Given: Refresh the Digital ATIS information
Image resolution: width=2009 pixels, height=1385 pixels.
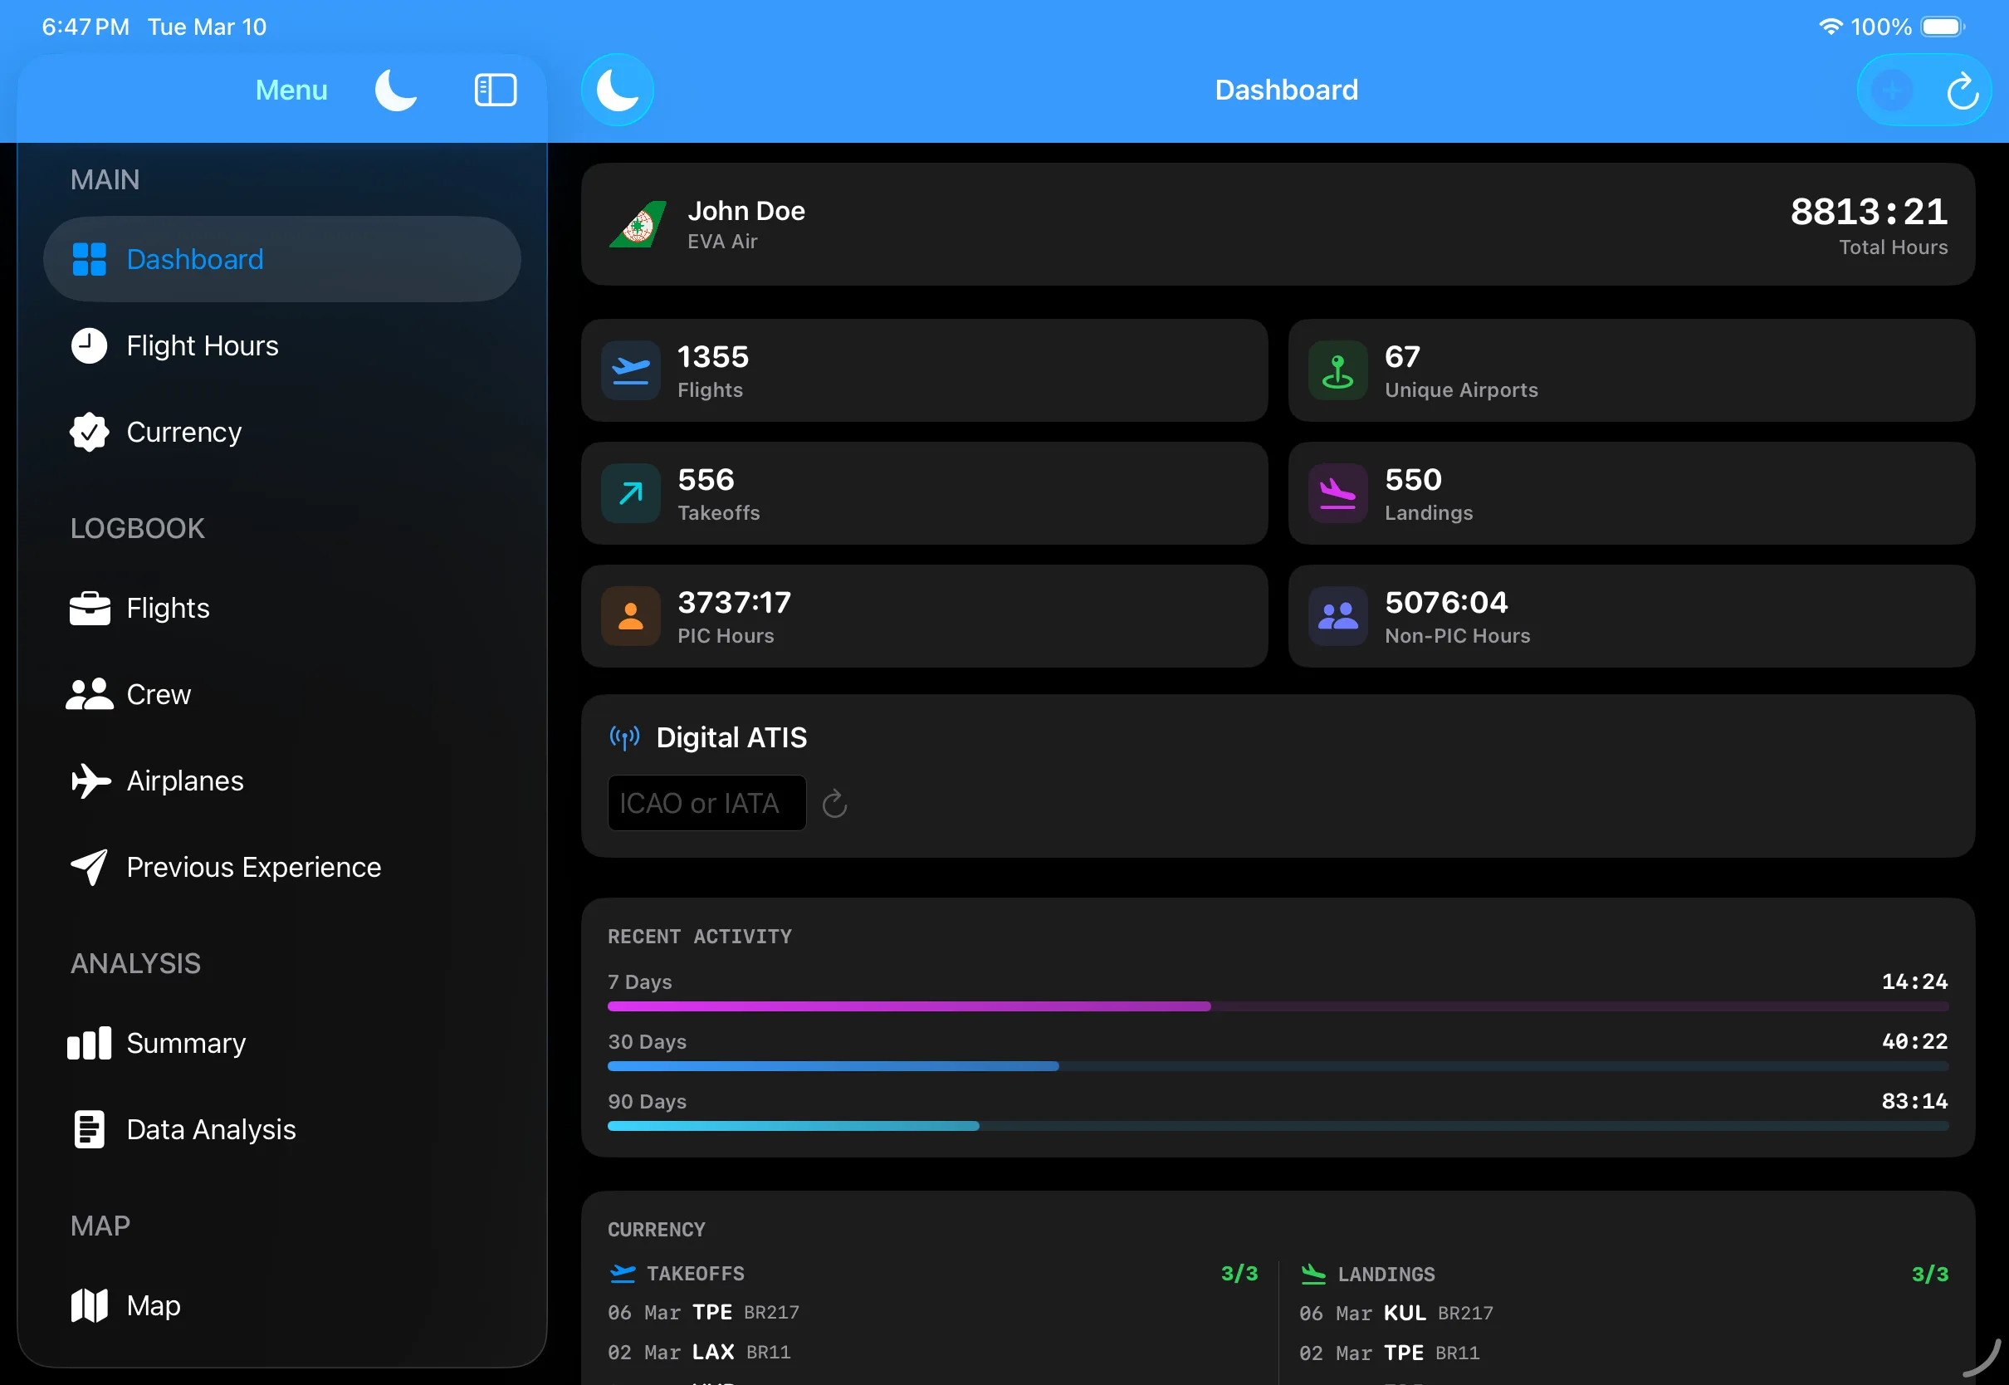Looking at the screenshot, I should coord(834,803).
